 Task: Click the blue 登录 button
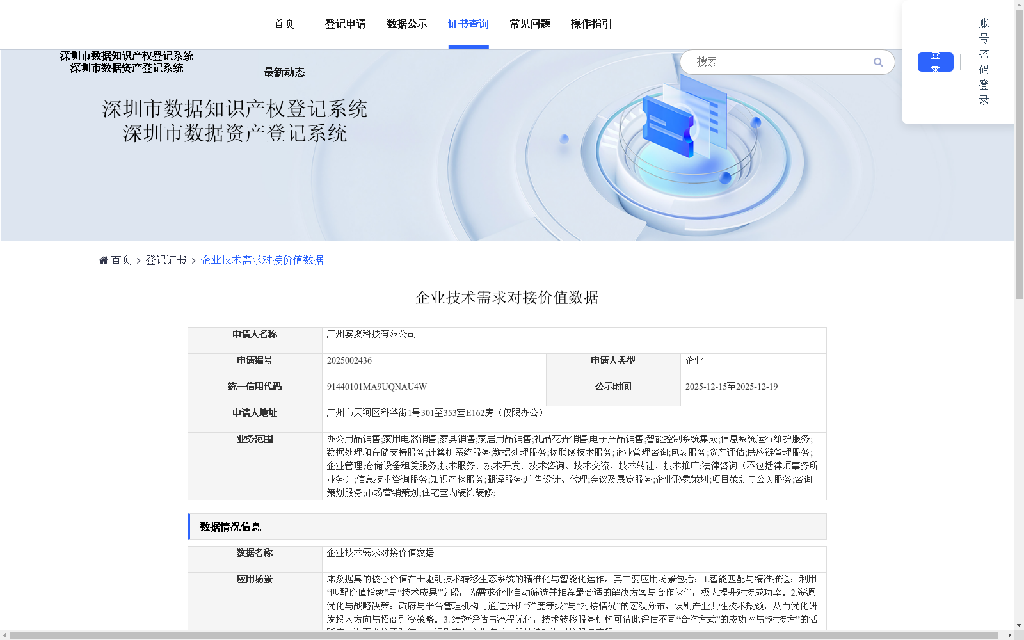pos(936,62)
